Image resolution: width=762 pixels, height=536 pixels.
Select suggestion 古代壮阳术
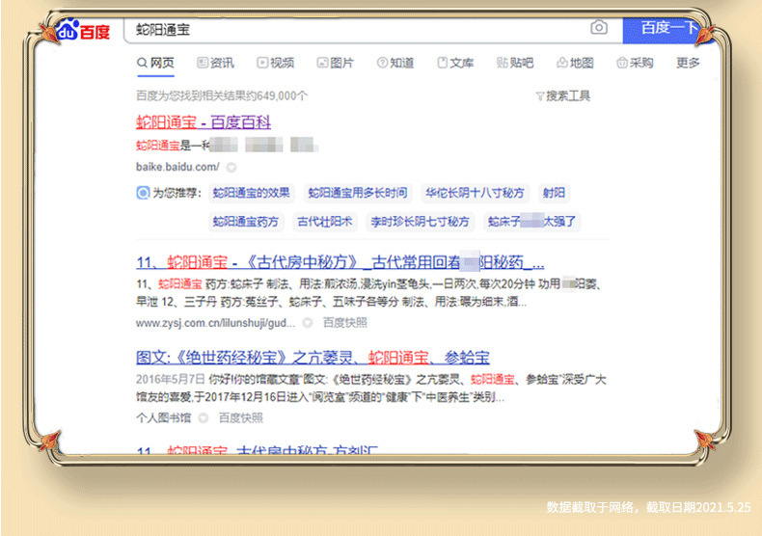[x=325, y=222]
